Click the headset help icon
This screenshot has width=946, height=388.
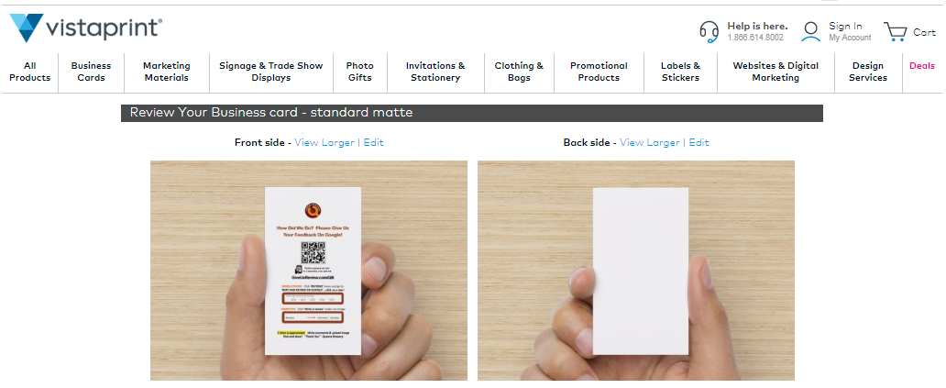(x=709, y=31)
